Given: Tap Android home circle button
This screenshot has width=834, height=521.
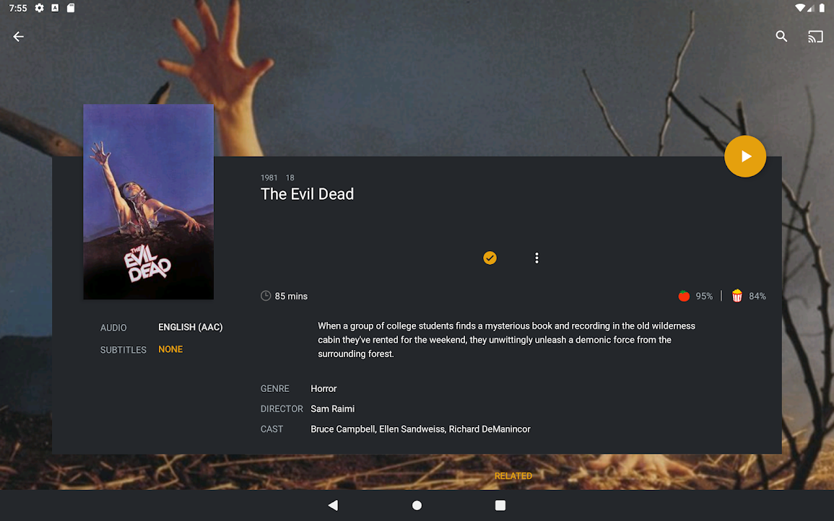Looking at the screenshot, I should pyautogui.click(x=417, y=505).
